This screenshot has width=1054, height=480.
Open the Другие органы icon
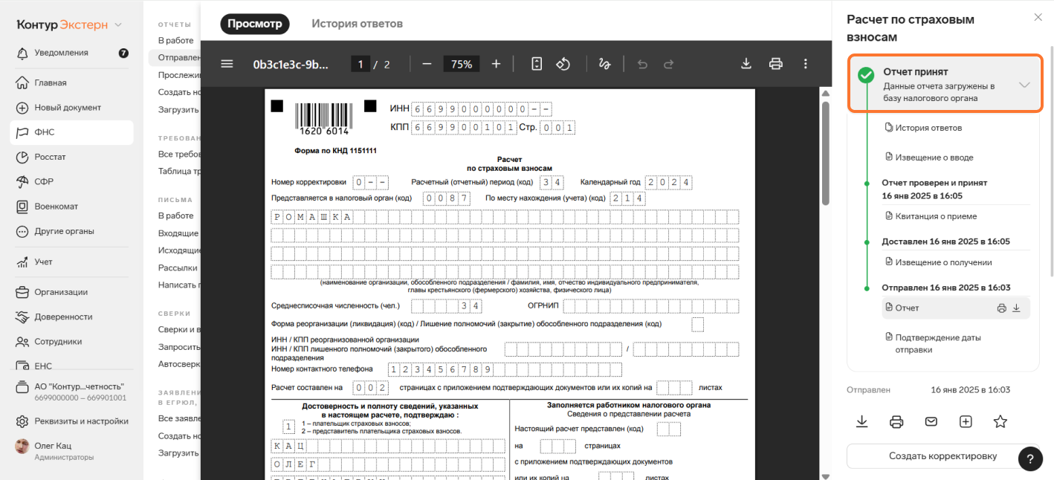[22, 231]
